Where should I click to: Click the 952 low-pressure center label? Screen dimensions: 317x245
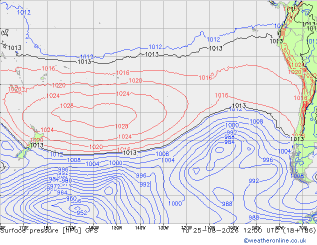(81, 213)
